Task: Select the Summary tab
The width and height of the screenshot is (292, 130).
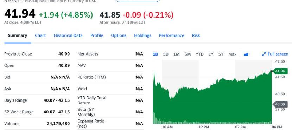Action: pyautogui.click(x=18, y=35)
